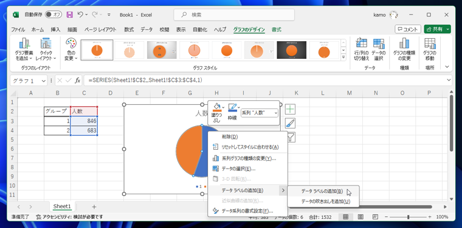Choose Format Data Series (データ系列の書式設定)
The height and width of the screenshot is (228, 462).
tap(247, 210)
